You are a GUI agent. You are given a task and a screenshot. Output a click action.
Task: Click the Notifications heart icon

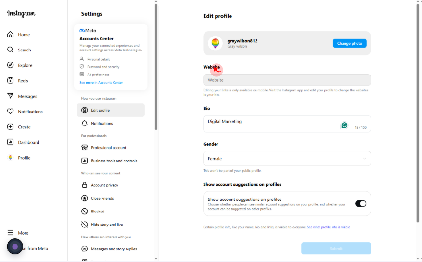(10, 112)
